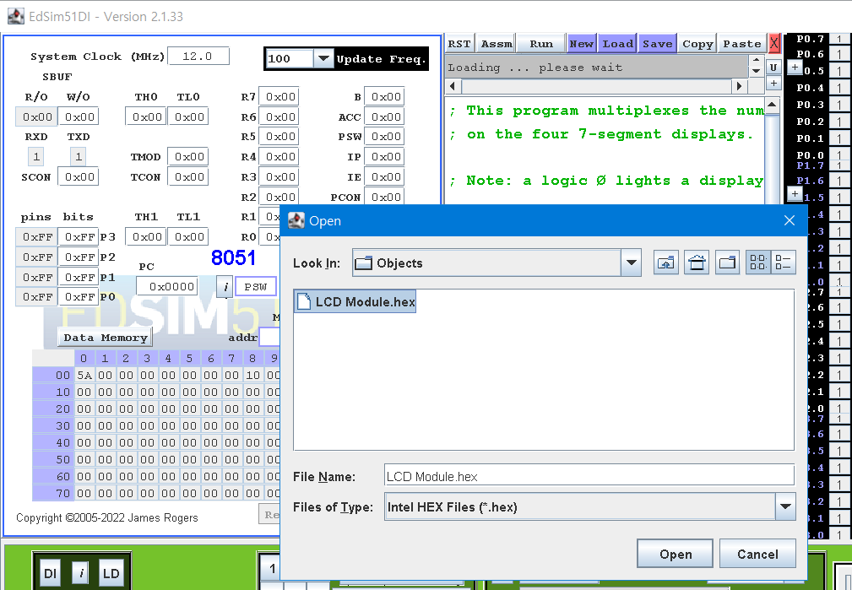Click the PC 0x0000 field
Image resolution: width=852 pixels, height=590 pixels.
167,286
